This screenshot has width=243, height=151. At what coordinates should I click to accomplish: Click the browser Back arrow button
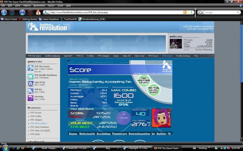click(x=4, y=12)
